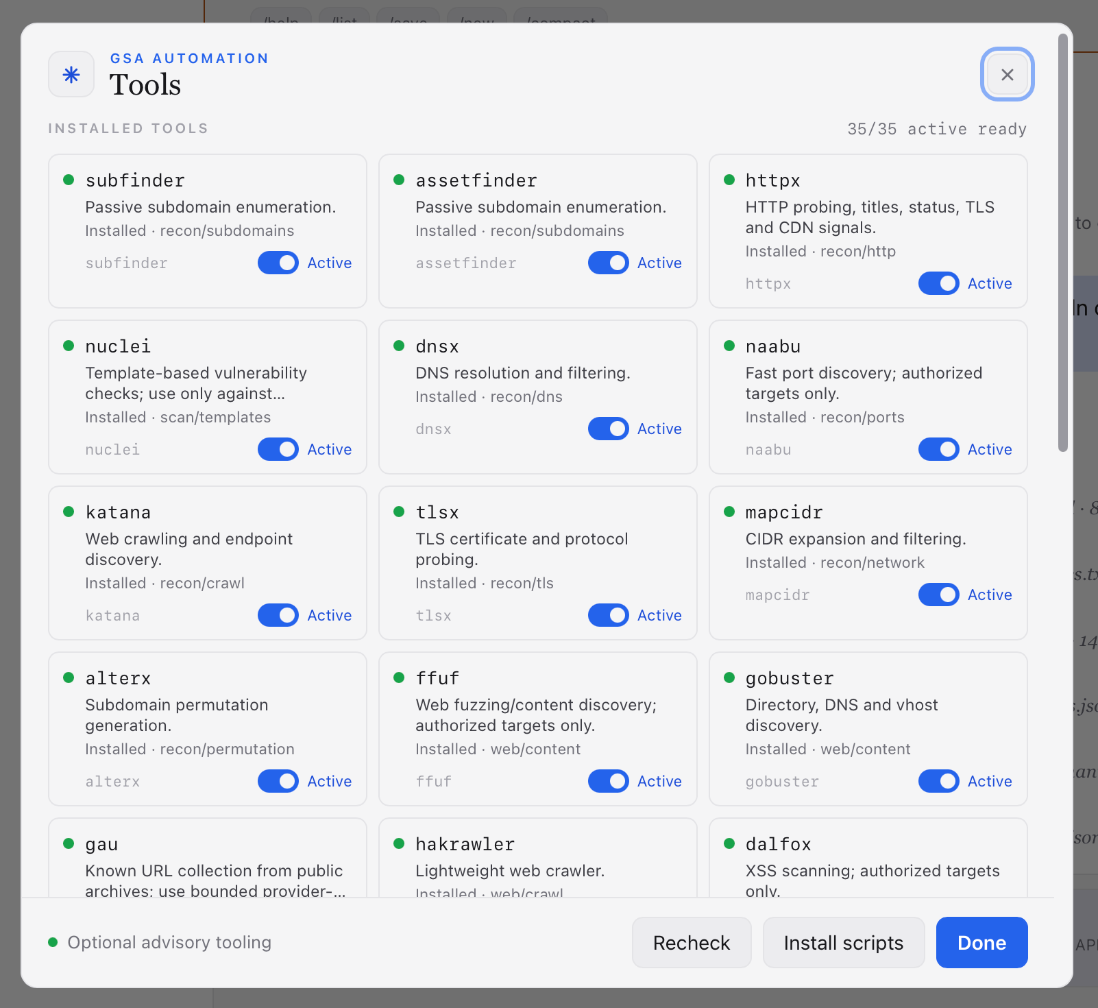Click the tlsx green status dot
This screenshot has height=1008, width=1098.
click(399, 512)
